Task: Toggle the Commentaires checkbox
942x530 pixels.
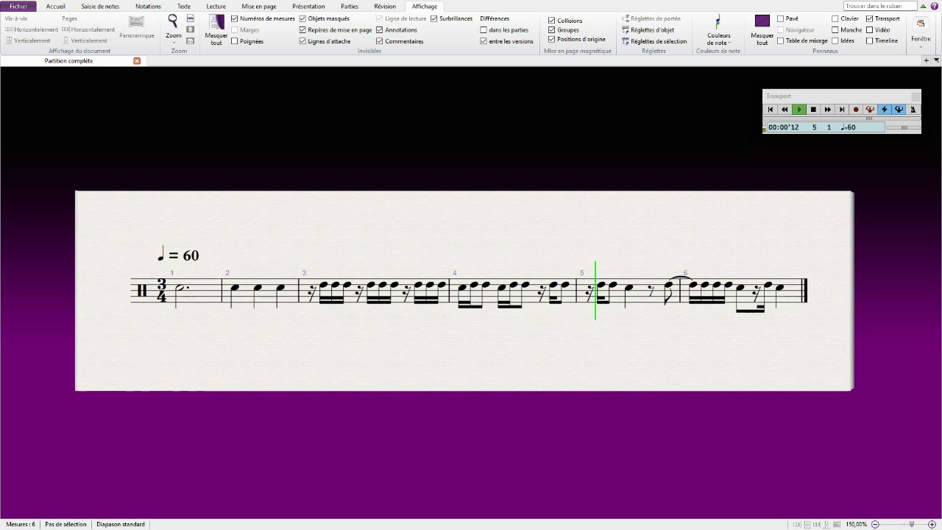Action: [380, 41]
